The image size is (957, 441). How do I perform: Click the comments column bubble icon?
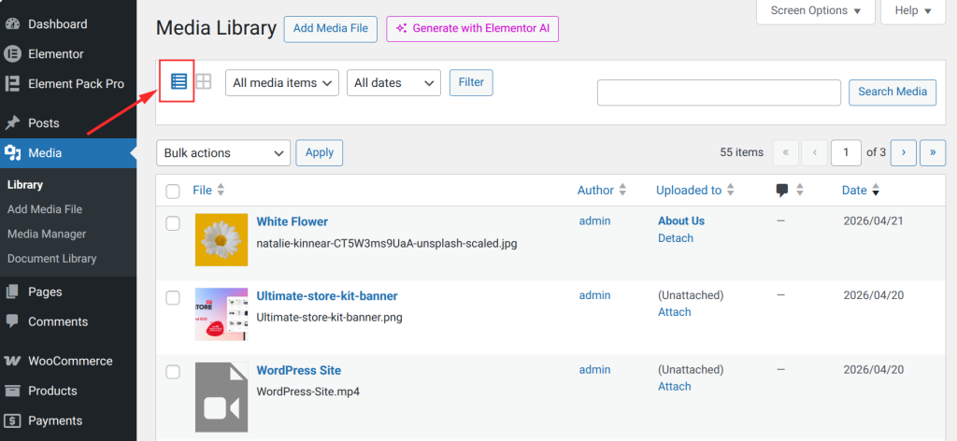point(782,191)
